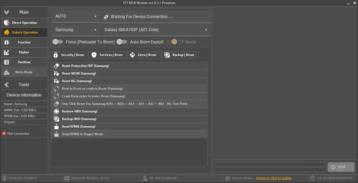358x183 pixels.
Task: Run Read RPMB (Samsung)
Action: coord(129,126)
